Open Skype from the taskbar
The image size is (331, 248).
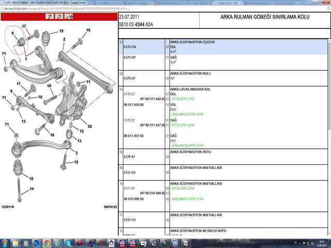[x=68, y=243]
